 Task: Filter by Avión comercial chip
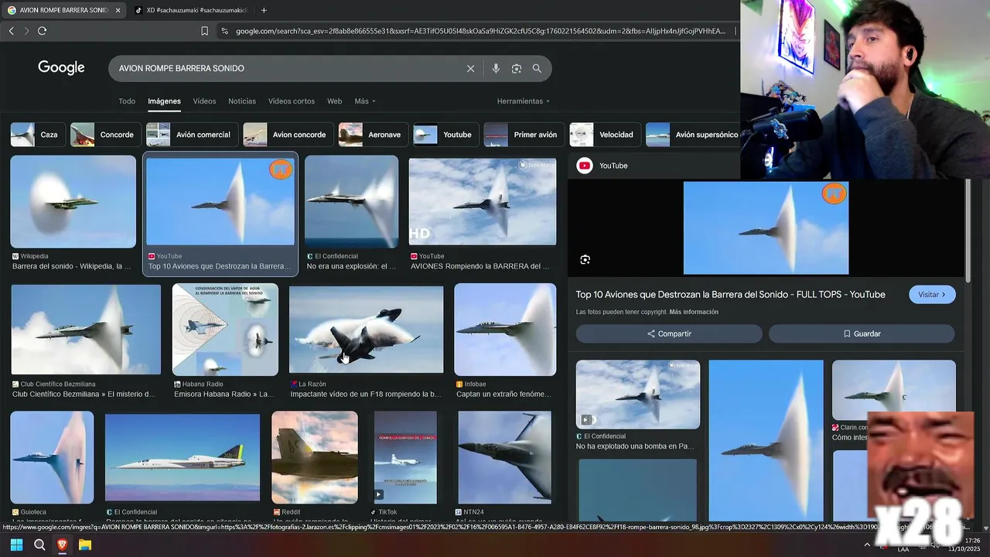tap(192, 135)
